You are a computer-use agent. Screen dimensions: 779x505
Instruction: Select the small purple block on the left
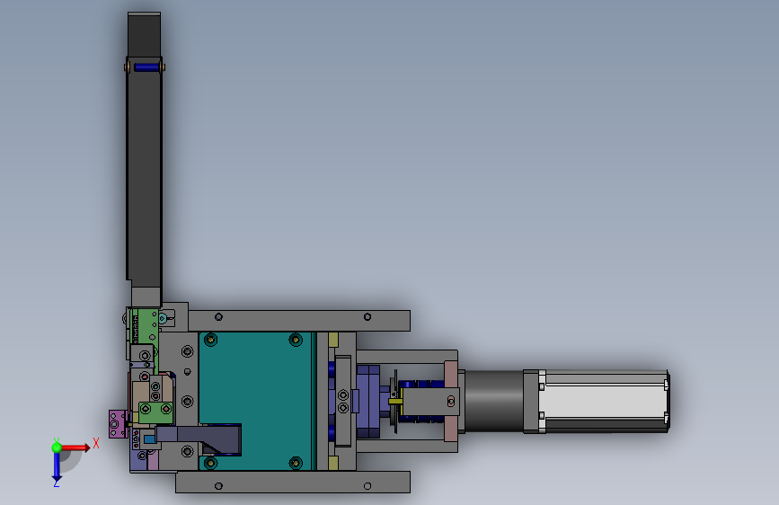pyautogui.click(x=117, y=424)
